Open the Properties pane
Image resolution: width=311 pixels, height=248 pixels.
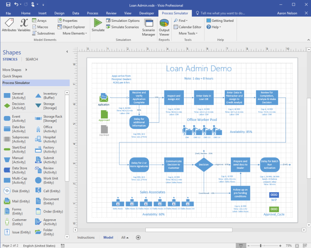[68, 21]
